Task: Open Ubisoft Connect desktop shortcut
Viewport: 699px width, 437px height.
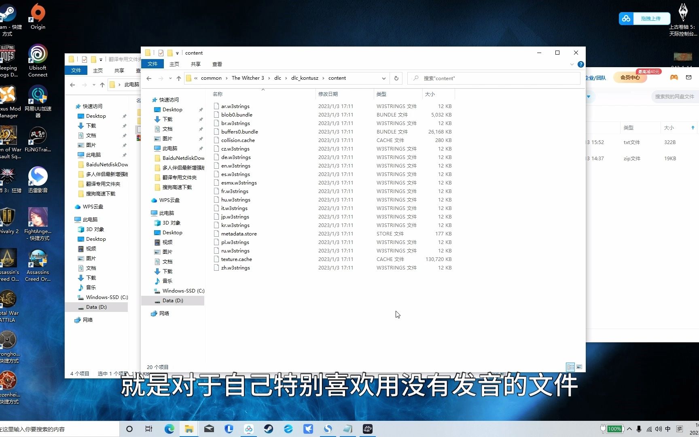Action: [x=38, y=61]
